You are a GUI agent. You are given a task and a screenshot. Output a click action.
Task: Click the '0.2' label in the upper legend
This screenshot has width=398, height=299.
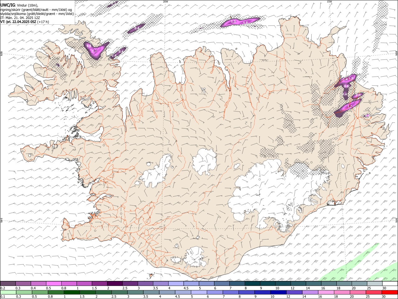pos(3,288)
